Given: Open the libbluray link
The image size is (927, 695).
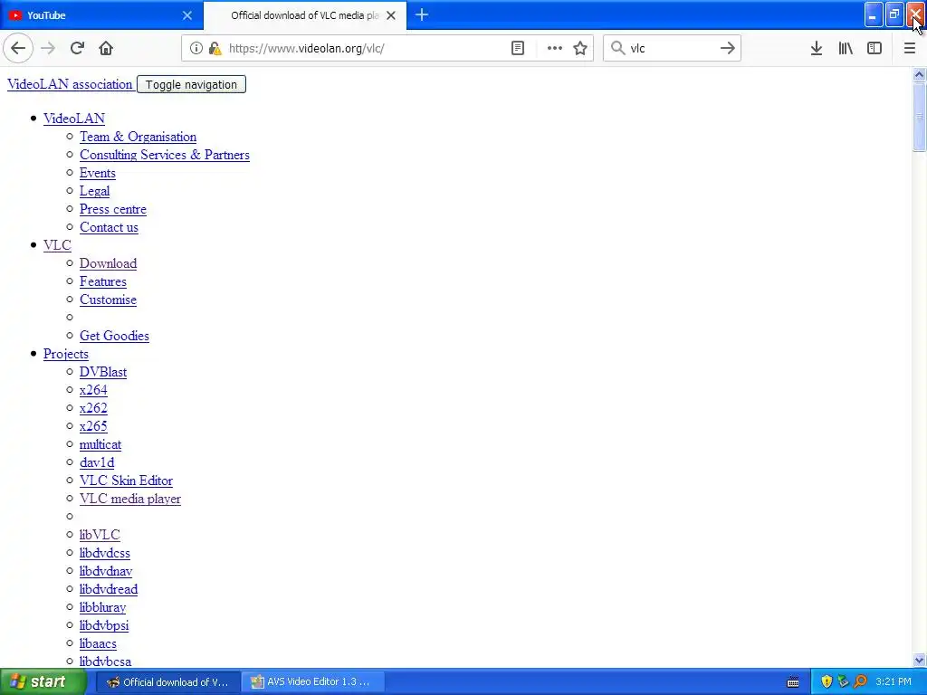Looking at the screenshot, I should click(103, 607).
